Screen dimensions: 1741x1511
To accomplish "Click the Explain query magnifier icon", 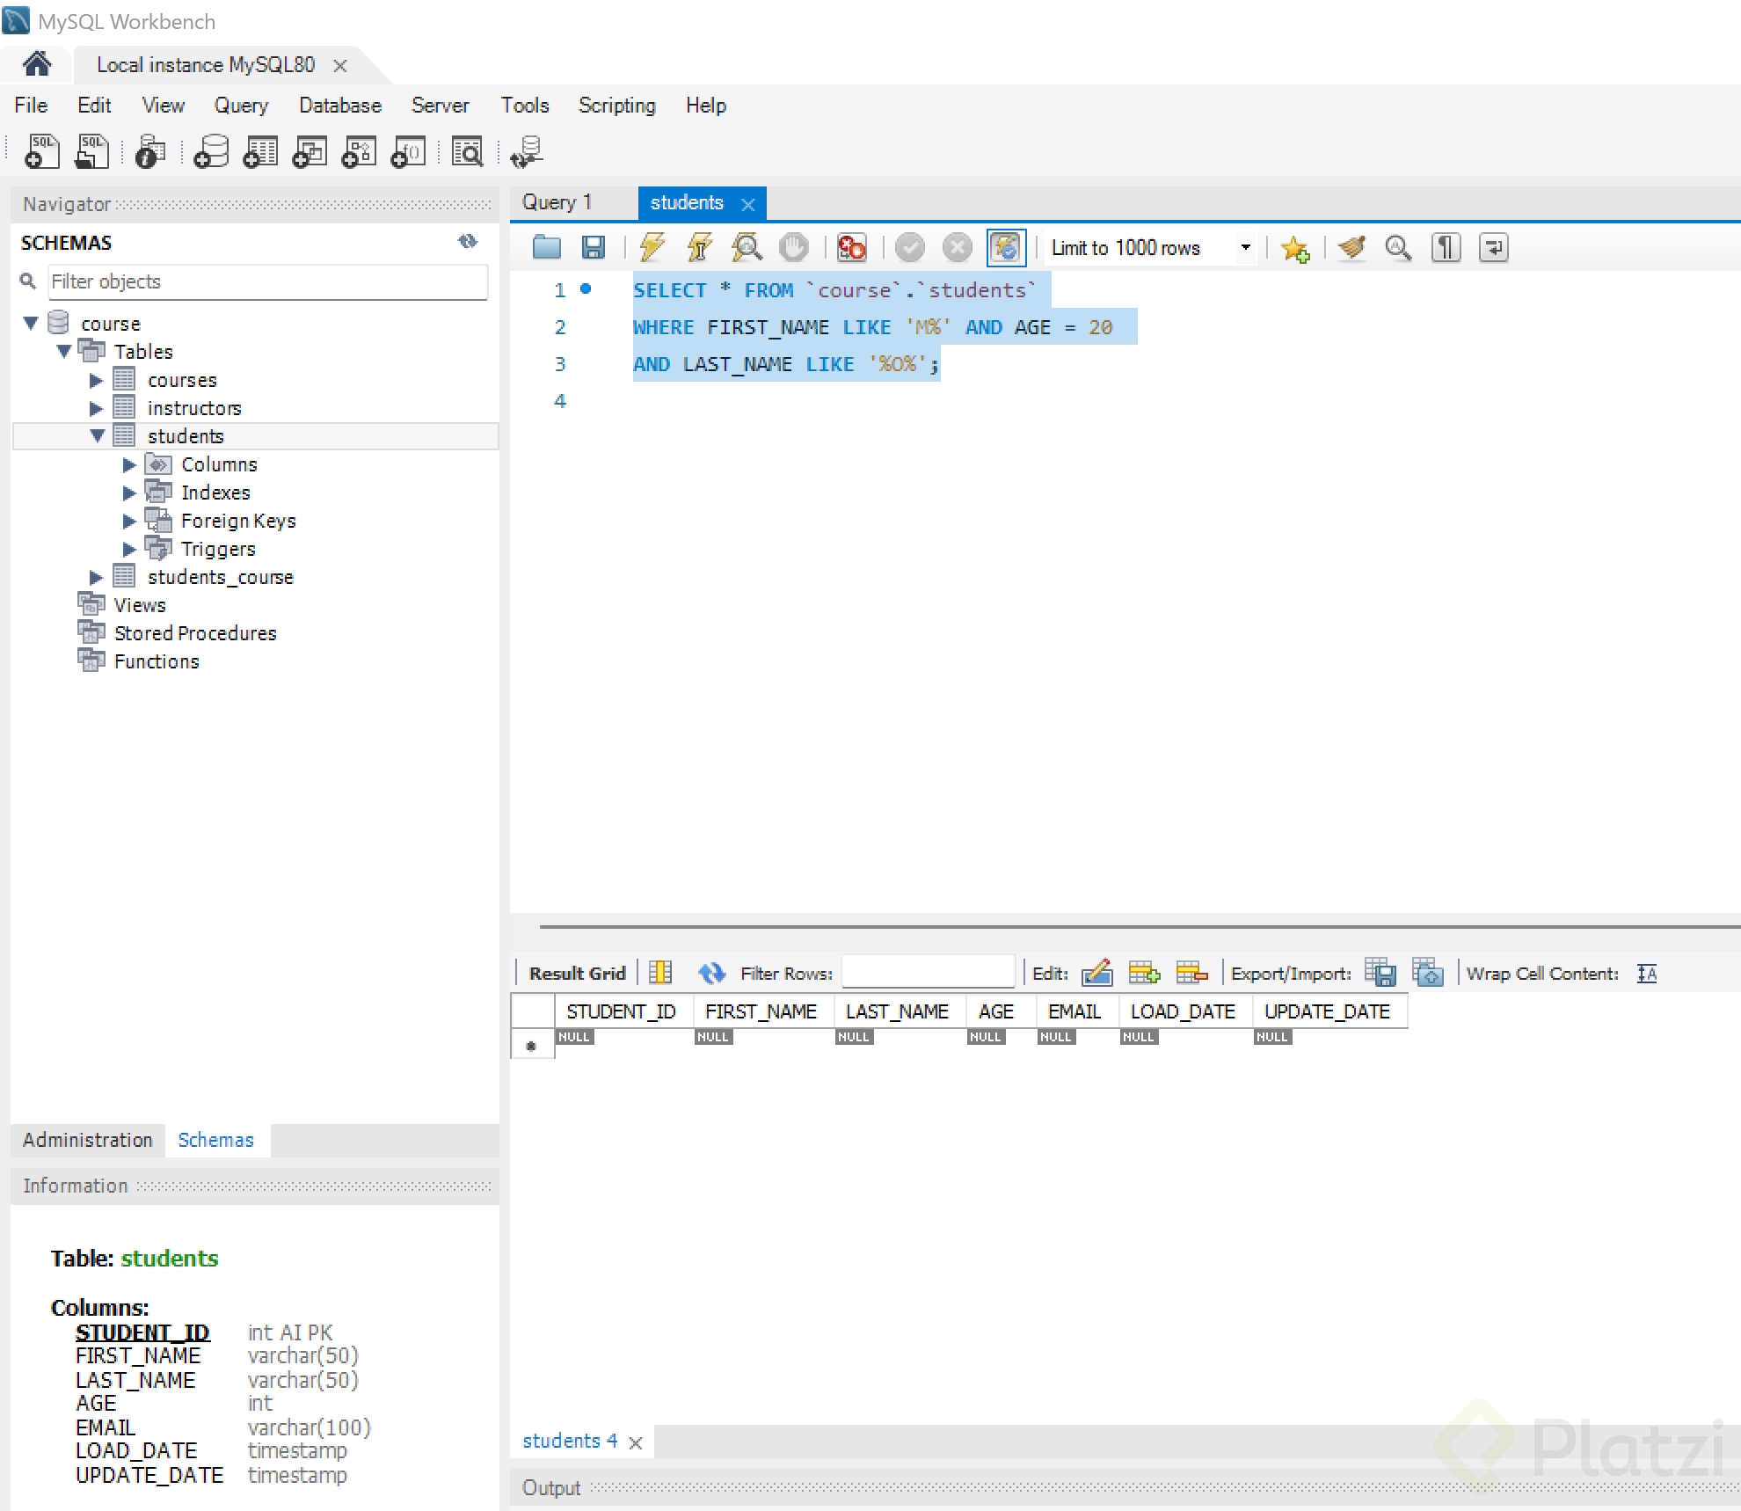I will (x=747, y=248).
